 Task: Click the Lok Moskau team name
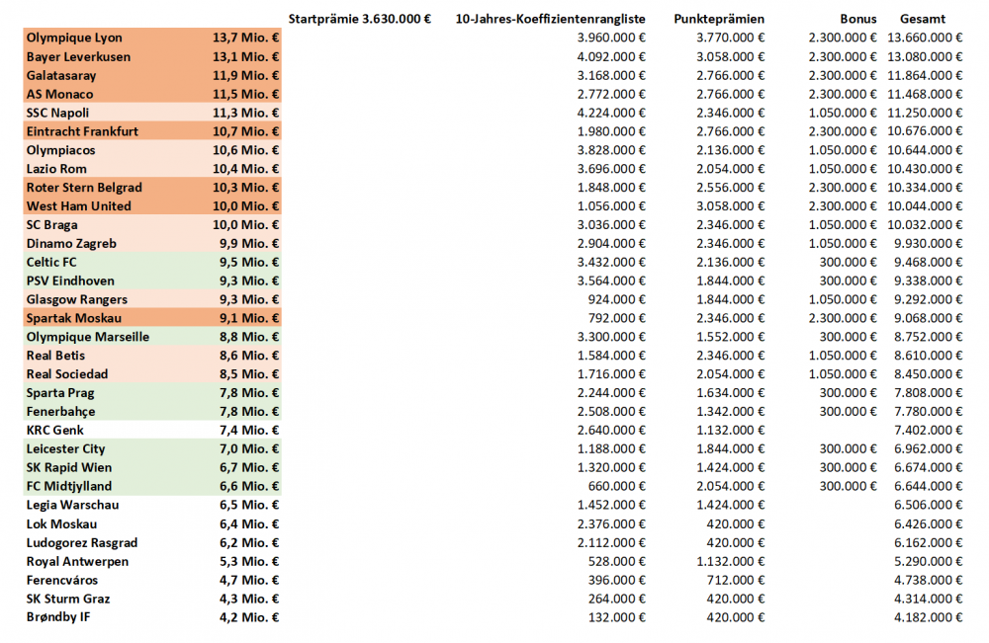[61, 524]
